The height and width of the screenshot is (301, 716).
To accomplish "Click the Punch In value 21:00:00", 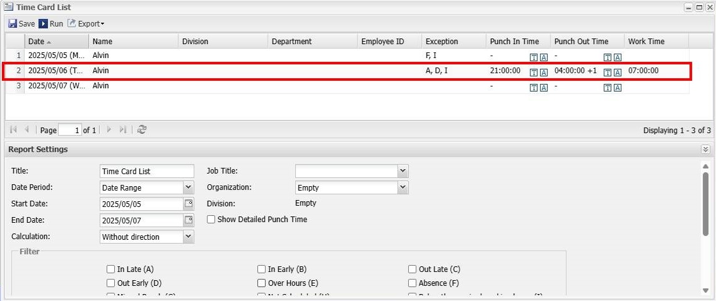I will pos(505,71).
